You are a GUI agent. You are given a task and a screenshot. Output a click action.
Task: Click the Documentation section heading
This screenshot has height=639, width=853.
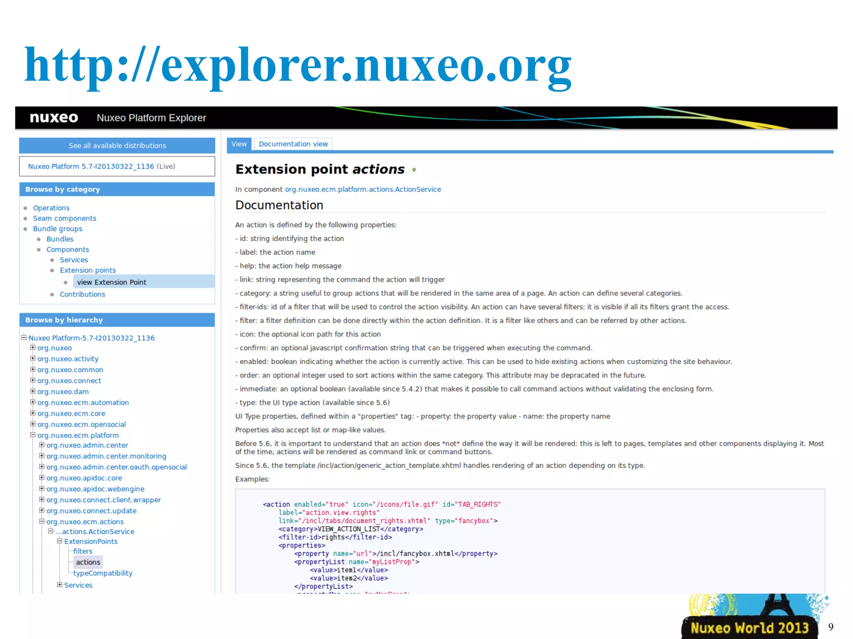click(x=279, y=205)
